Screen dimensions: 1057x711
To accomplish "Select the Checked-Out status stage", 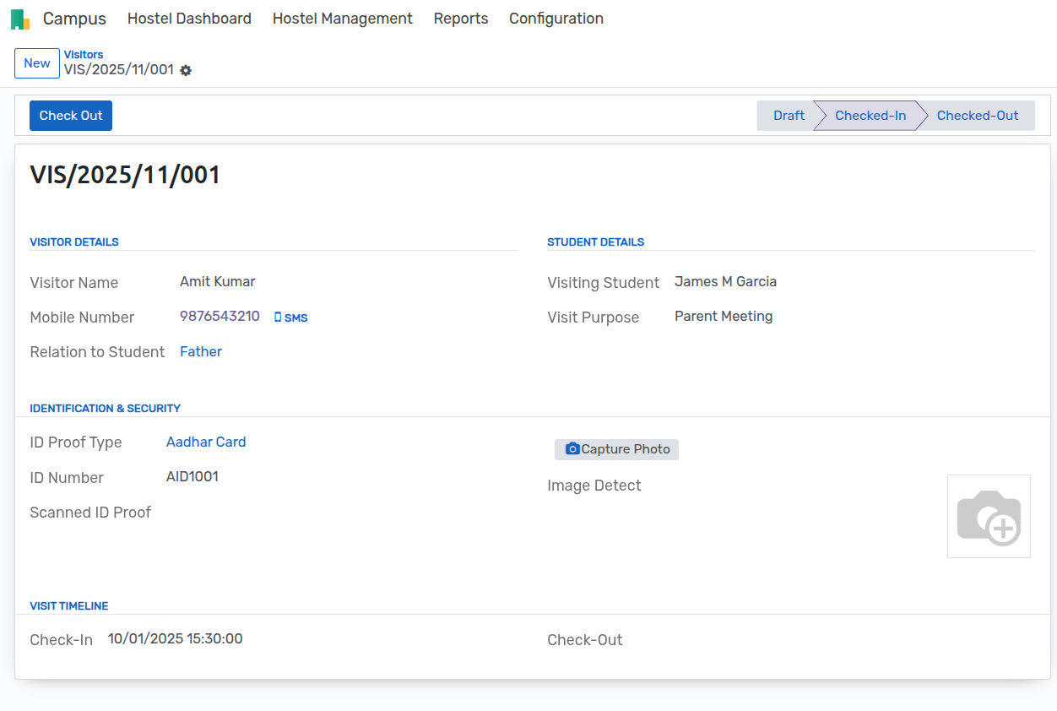I will (x=978, y=116).
